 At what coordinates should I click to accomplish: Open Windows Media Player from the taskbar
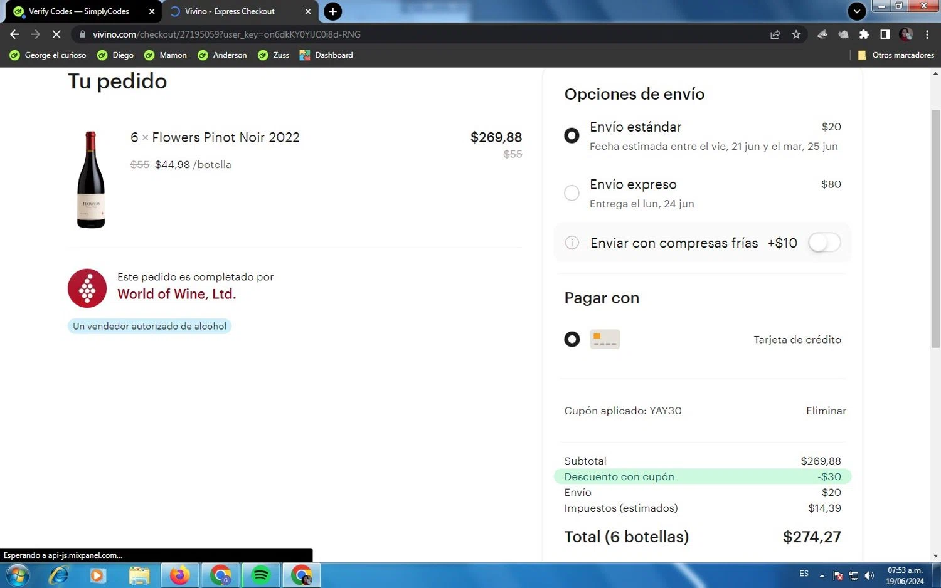(x=98, y=575)
